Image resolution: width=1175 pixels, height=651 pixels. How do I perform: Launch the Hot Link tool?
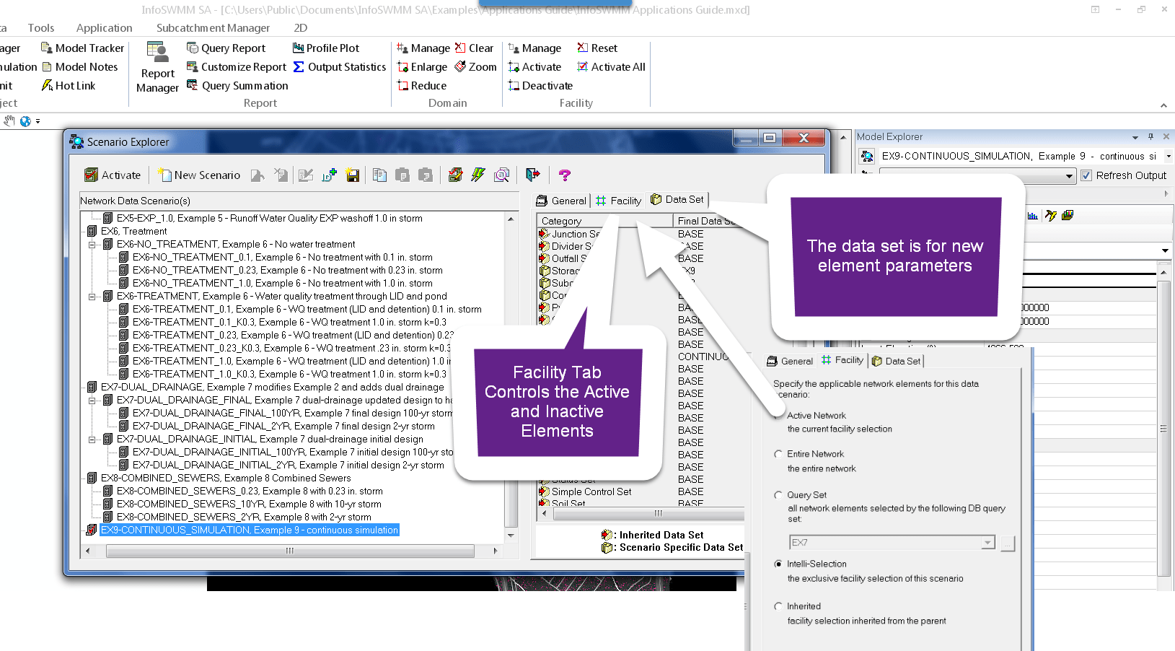pos(69,85)
